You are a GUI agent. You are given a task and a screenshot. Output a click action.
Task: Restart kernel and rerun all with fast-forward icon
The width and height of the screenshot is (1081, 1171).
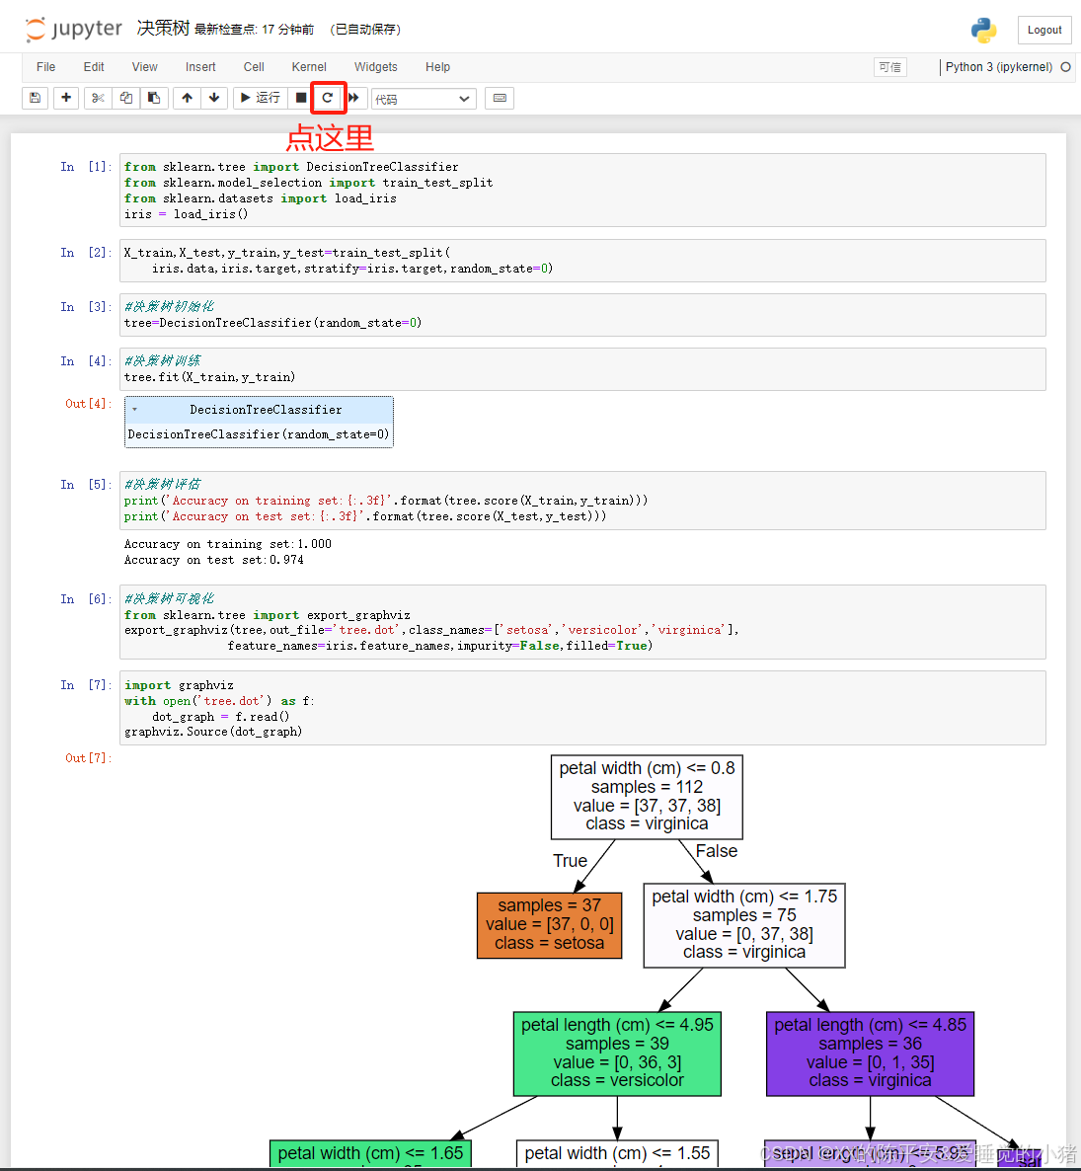[x=353, y=98]
